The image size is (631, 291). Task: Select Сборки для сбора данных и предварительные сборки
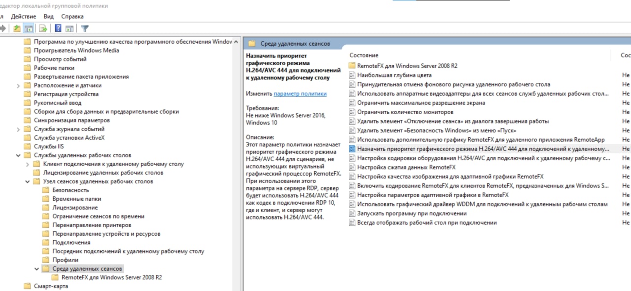(106, 111)
